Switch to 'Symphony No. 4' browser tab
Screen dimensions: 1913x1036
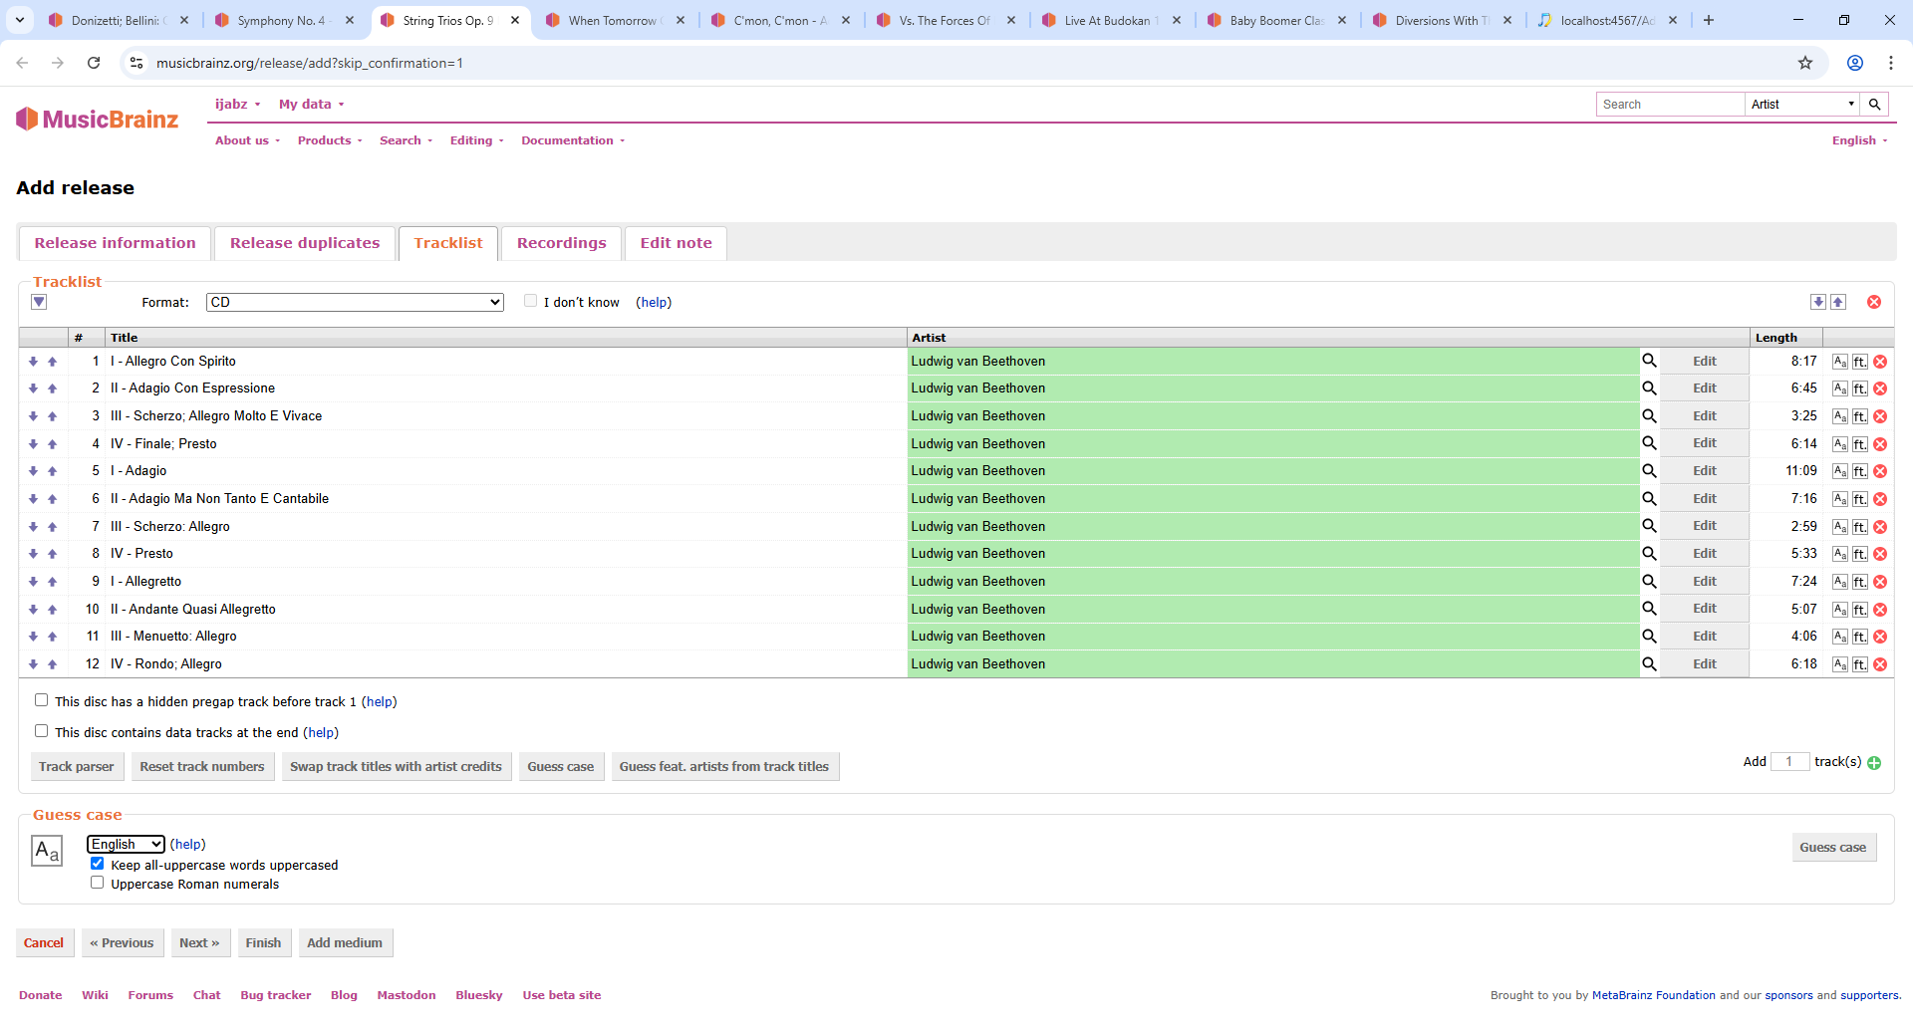pos(283,20)
